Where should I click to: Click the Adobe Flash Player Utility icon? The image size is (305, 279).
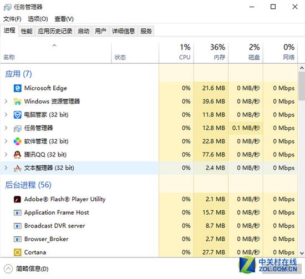pyautogui.click(x=18, y=200)
